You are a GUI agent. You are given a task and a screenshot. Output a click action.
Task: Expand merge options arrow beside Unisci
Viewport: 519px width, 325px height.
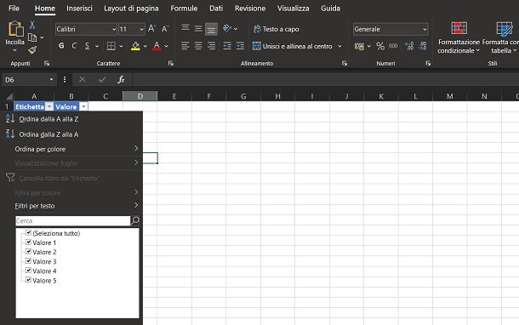(x=339, y=46)
